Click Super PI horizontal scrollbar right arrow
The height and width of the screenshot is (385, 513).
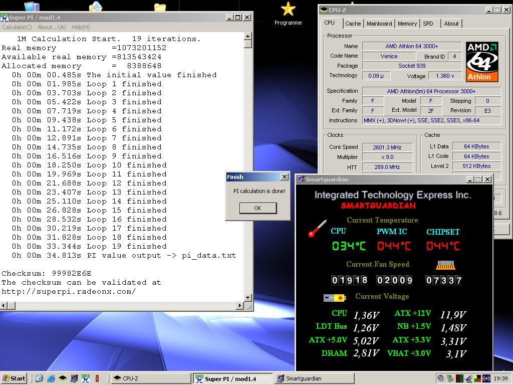(240, 305)
